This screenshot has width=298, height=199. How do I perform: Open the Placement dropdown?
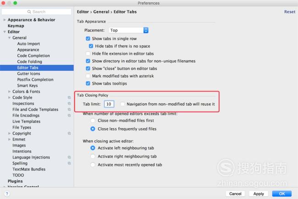(x=128, y=30)
